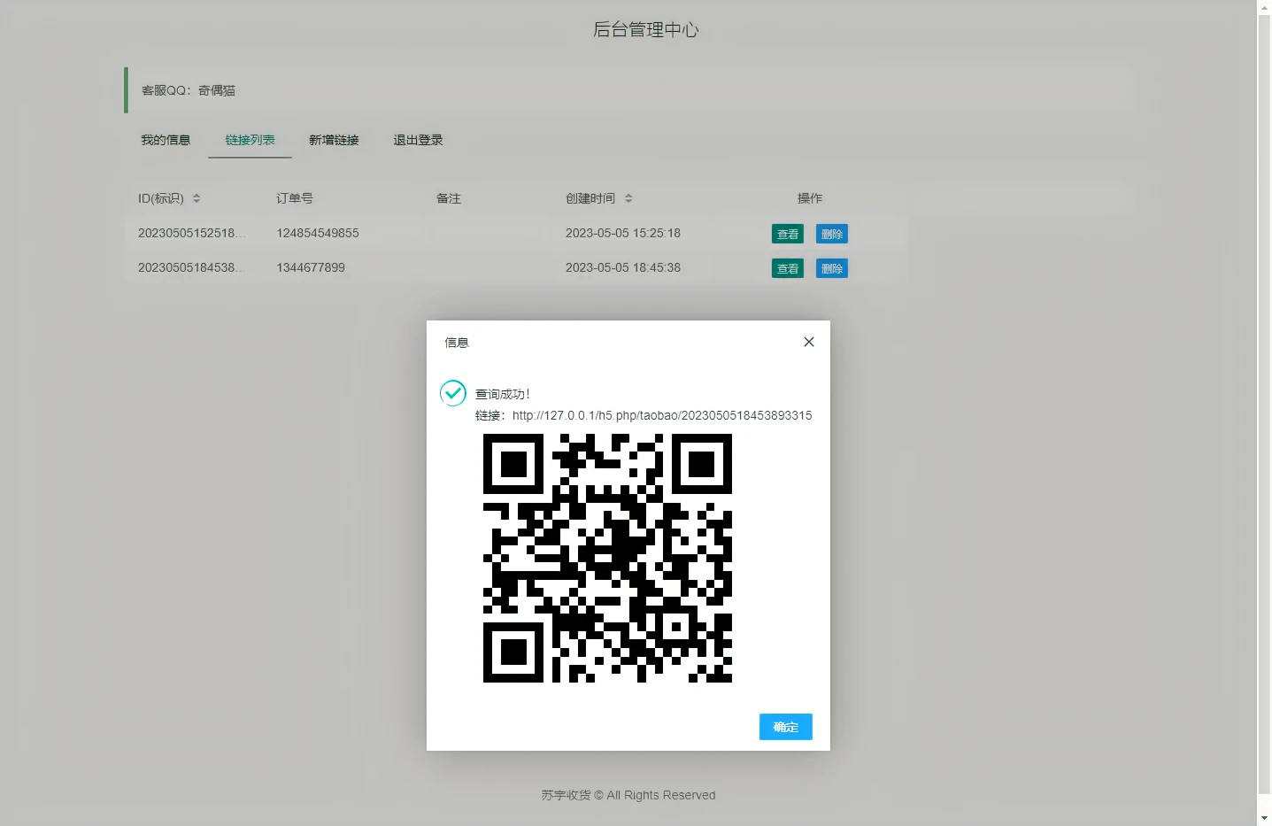Click the 备注 column header
This screenshot has height=826, width=1272.
448,198
